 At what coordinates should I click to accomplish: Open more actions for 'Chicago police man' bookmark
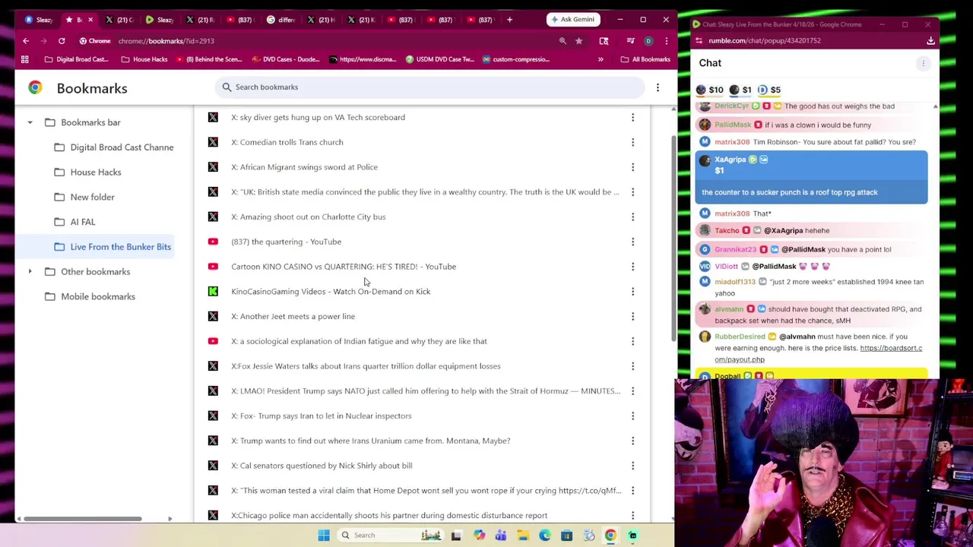click(632, 515)
